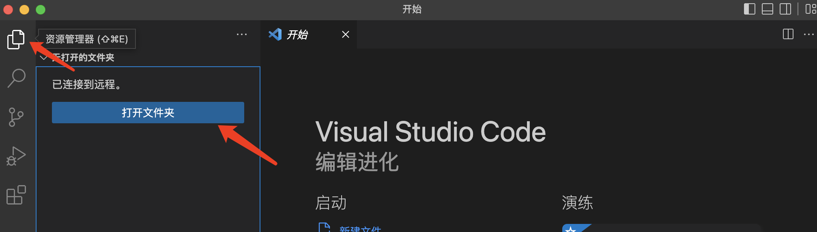Close the 开始 tab

[x=346, y=35]
